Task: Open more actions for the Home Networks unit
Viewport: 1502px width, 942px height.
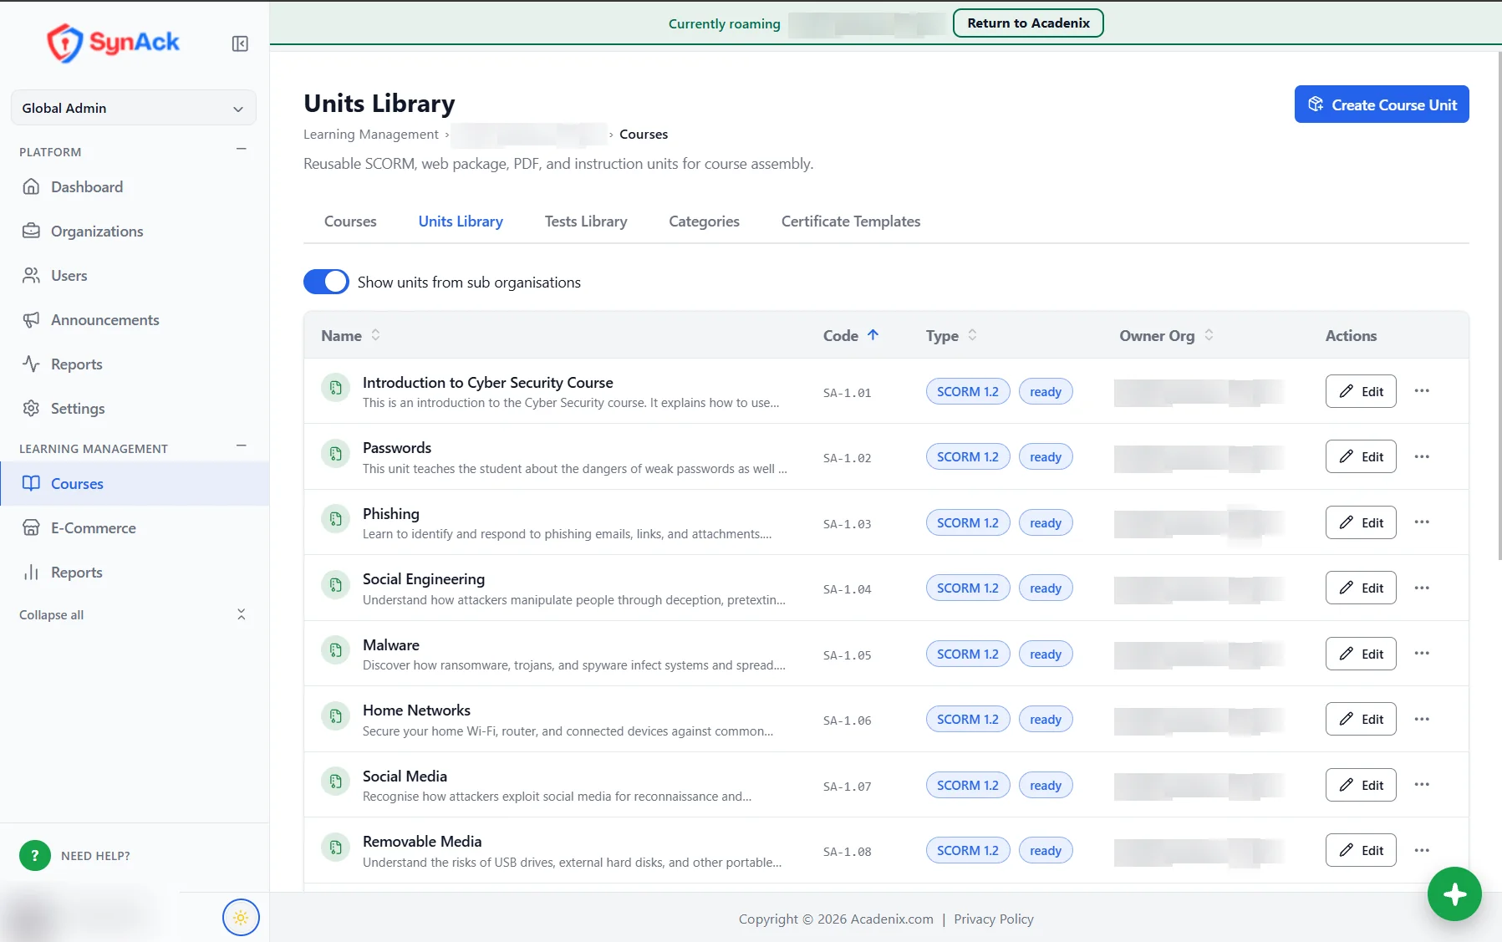Action: click(1422, 719)
